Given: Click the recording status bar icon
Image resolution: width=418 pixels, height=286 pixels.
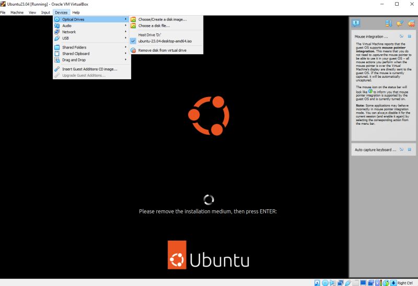Looking at the screenshot, I should 371,283.
